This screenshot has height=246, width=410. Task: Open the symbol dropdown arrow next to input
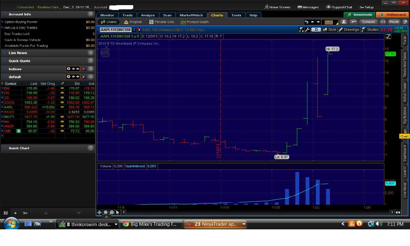pos(134,30)
